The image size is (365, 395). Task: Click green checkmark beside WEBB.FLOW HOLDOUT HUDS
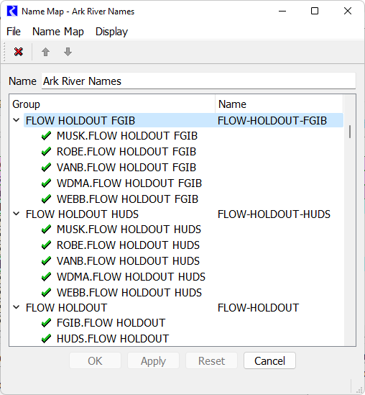[46, 293]
